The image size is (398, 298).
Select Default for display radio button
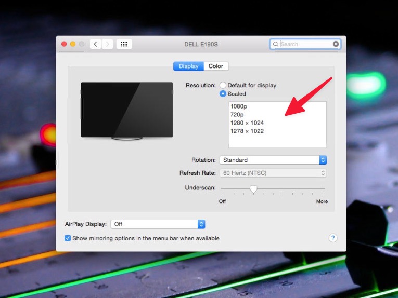point(223,85)
